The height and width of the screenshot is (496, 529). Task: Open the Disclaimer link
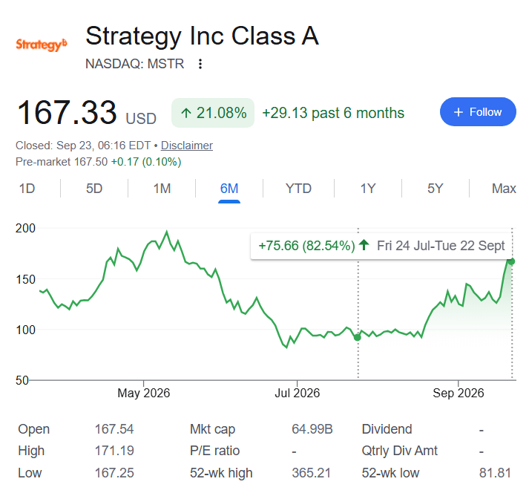186,146
